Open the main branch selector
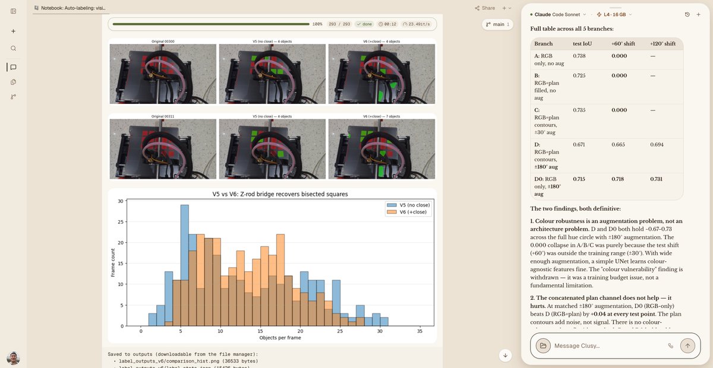The image size is (713, 368). click(x=498, y=24)
